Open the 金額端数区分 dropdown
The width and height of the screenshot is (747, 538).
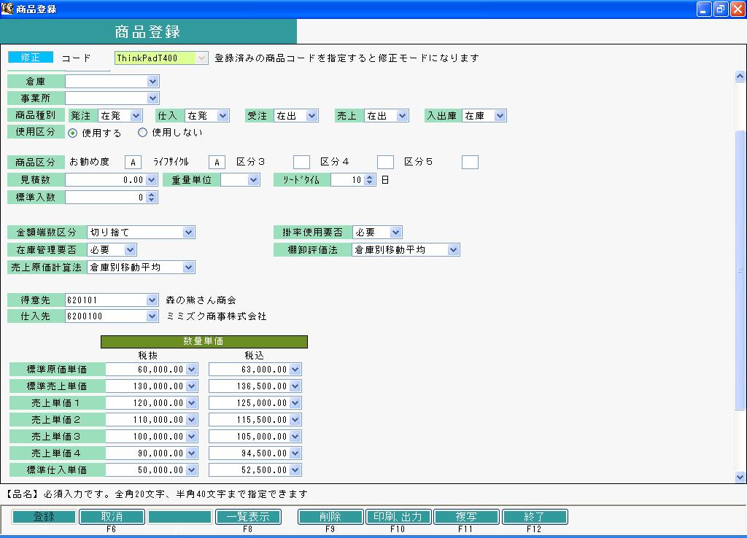point(189,233)
